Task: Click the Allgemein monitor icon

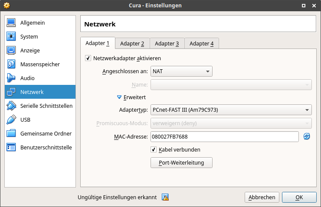Action: click(x=11, y=23)
